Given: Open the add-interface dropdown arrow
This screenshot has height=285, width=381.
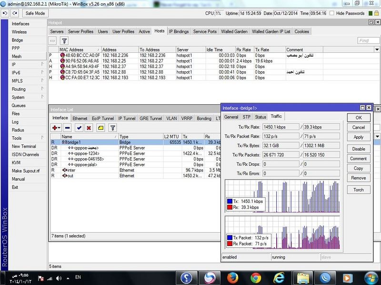Looking at the screenshot, I should 59,128.
